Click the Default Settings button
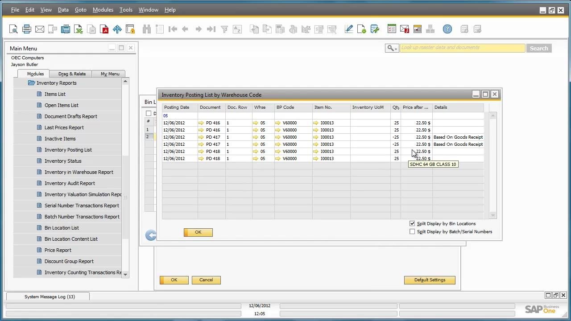571x321 pixels. pos(430,280)
